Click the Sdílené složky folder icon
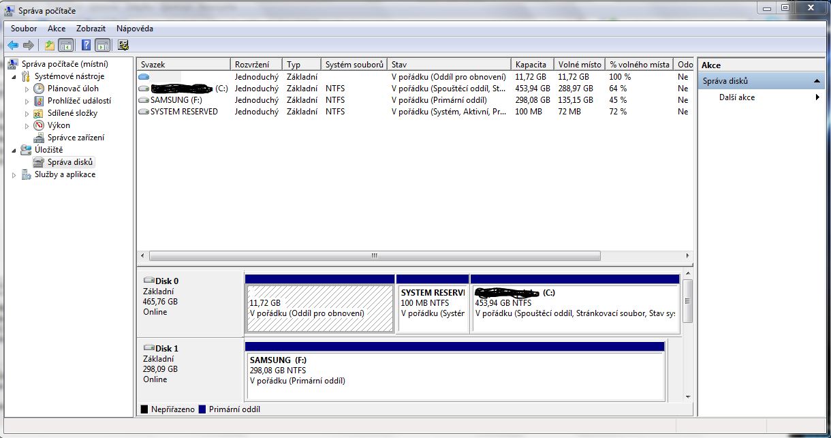 40,113
